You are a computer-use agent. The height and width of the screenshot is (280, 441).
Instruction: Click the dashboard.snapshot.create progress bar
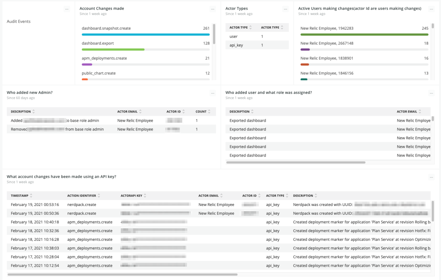(x=146, y=34)
